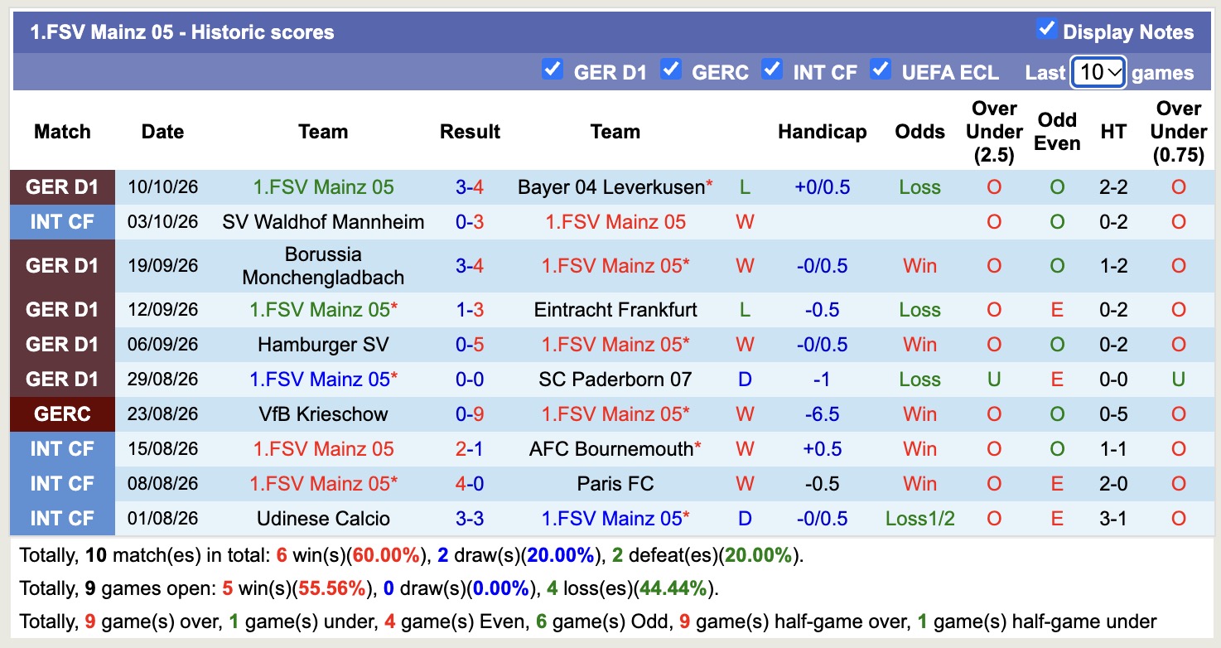Screen dimensions: 1221x648
Task: Toggle the Display Notes checkbox
Action: click(x=1047, y=30)
